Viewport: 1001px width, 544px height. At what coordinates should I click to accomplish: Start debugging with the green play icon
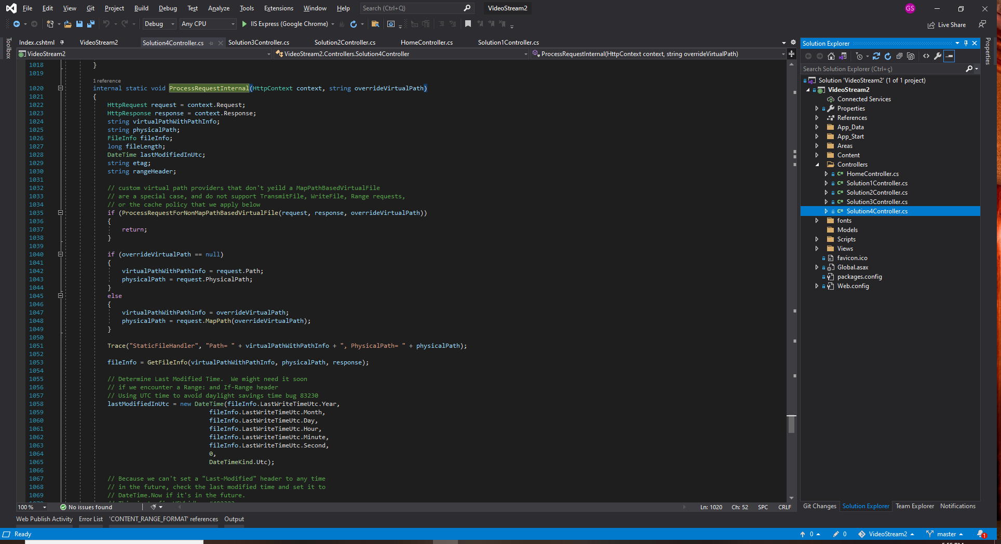click(x=245, y=24)
